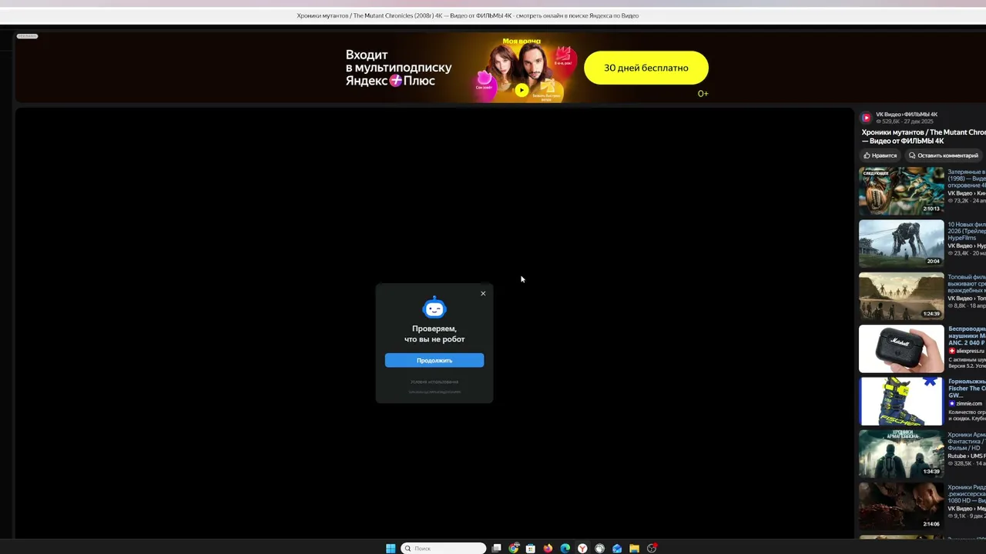This screenshot has width=986, height=554.
Task: Open Условия использования link in dialog
Action: pyautogui.click(x=434, y=382)
